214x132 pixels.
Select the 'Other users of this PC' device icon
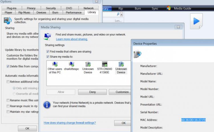click(x=55, y=64)
